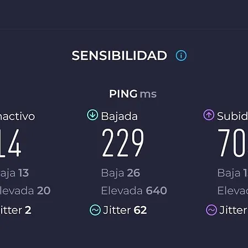
Task: Click the Sensibilidad info icon
Action: click(x=181, y=55)
